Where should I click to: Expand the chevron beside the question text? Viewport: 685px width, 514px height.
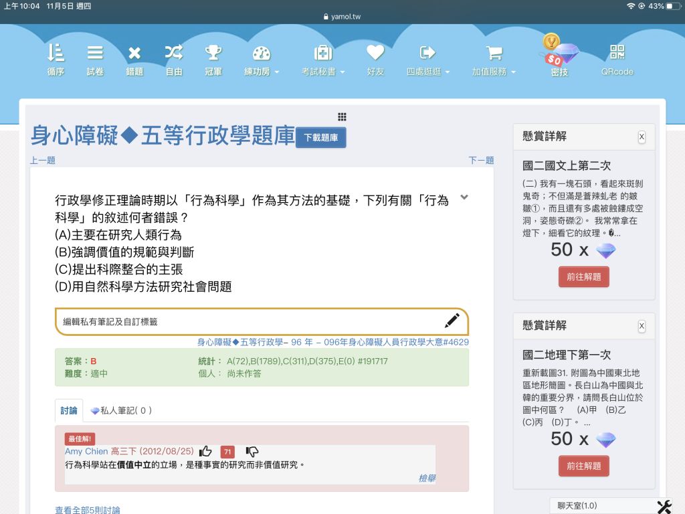point(464,197)
